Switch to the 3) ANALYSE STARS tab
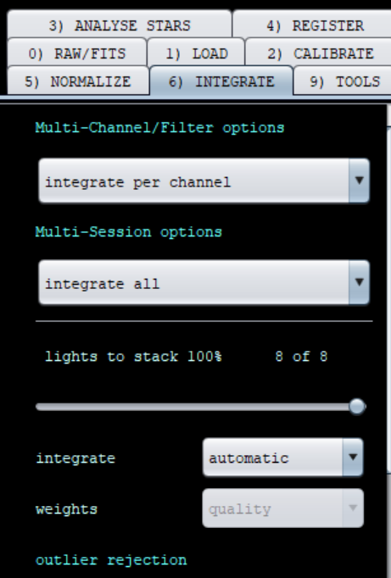Viewport: 391px width, 578px height. tap(120, 24)
